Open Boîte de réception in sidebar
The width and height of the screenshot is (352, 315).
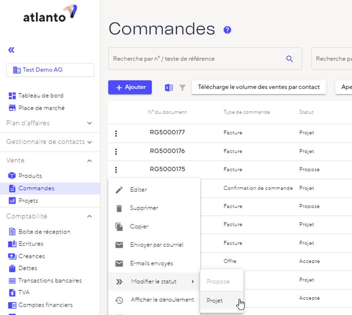44,232
